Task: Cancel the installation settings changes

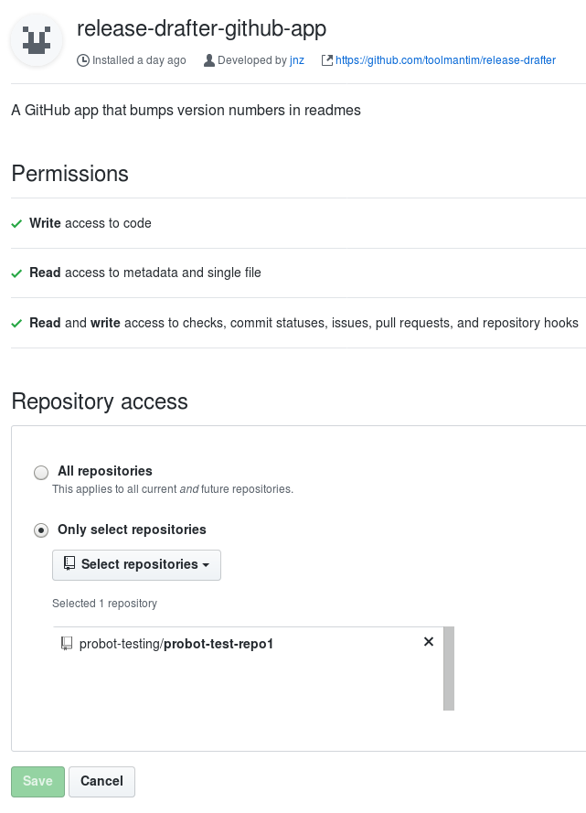Action: coord(101,781)
